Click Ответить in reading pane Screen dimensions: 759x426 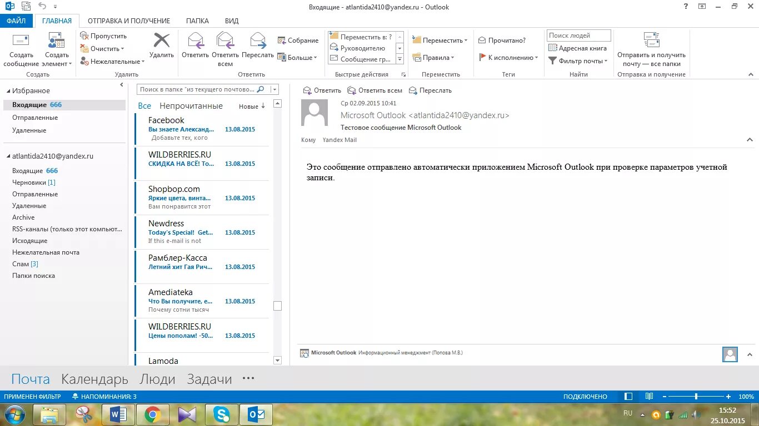[322, 90]
